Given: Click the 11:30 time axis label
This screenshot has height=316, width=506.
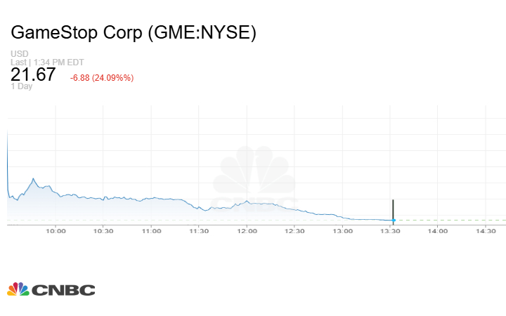Looking at the screenshot, I should click(x=199, y=230).
